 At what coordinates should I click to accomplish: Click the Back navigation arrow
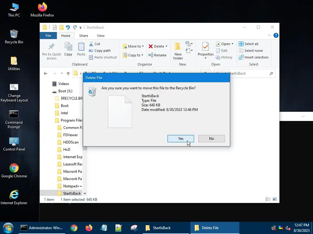tap(46, 73)
